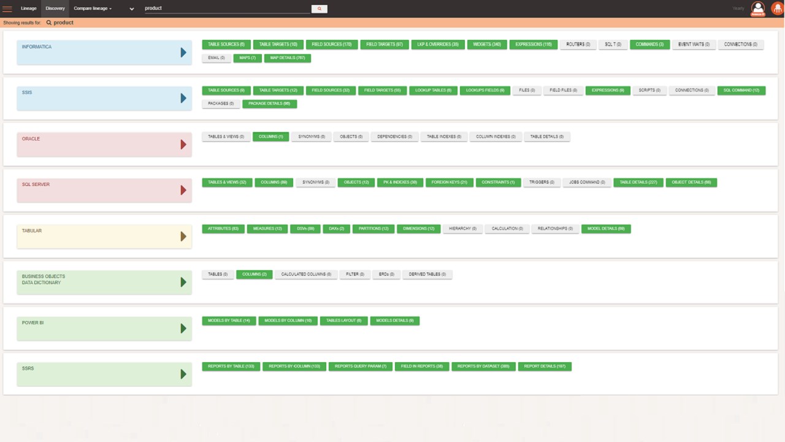Open Business Objects Columns (2)
The width and height of the screenshot is (785, 442).
(255, 274)
